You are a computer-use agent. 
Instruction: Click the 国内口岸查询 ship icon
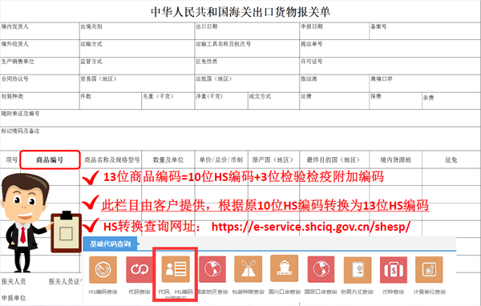pyautogui.click(x=284, y=268)
